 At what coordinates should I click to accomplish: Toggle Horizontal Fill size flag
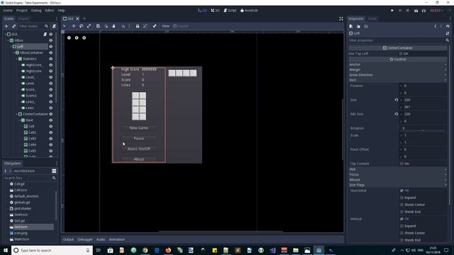(402, 191)
